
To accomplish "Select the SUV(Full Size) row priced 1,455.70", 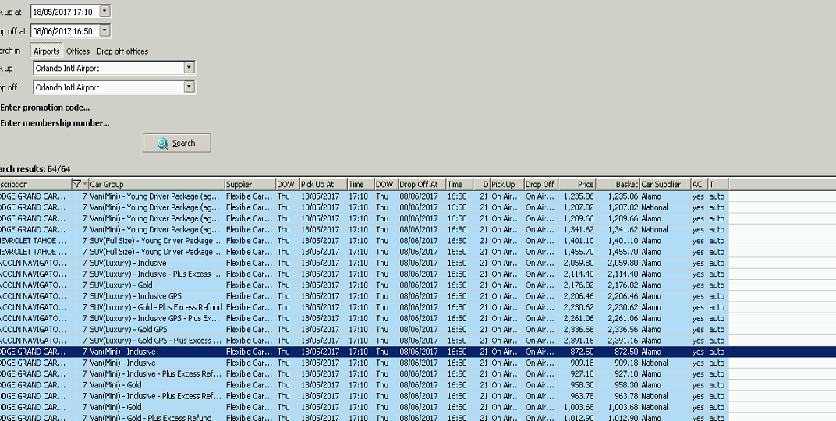I will (364, 252).
